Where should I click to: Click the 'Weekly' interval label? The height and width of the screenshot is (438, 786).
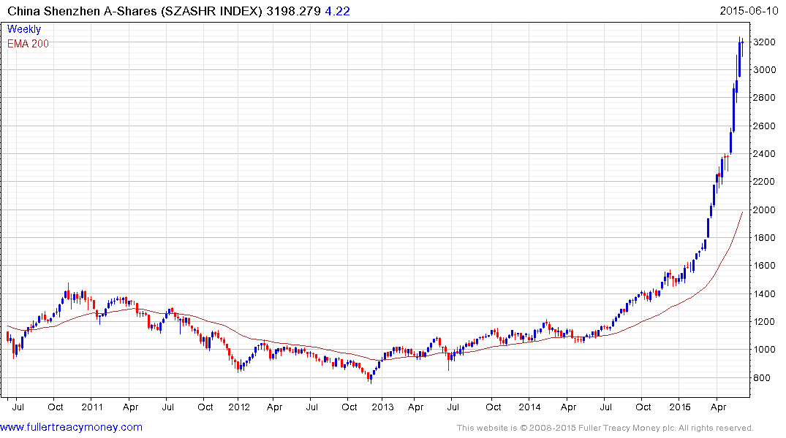pyautogui.click(x=24, y=29)
